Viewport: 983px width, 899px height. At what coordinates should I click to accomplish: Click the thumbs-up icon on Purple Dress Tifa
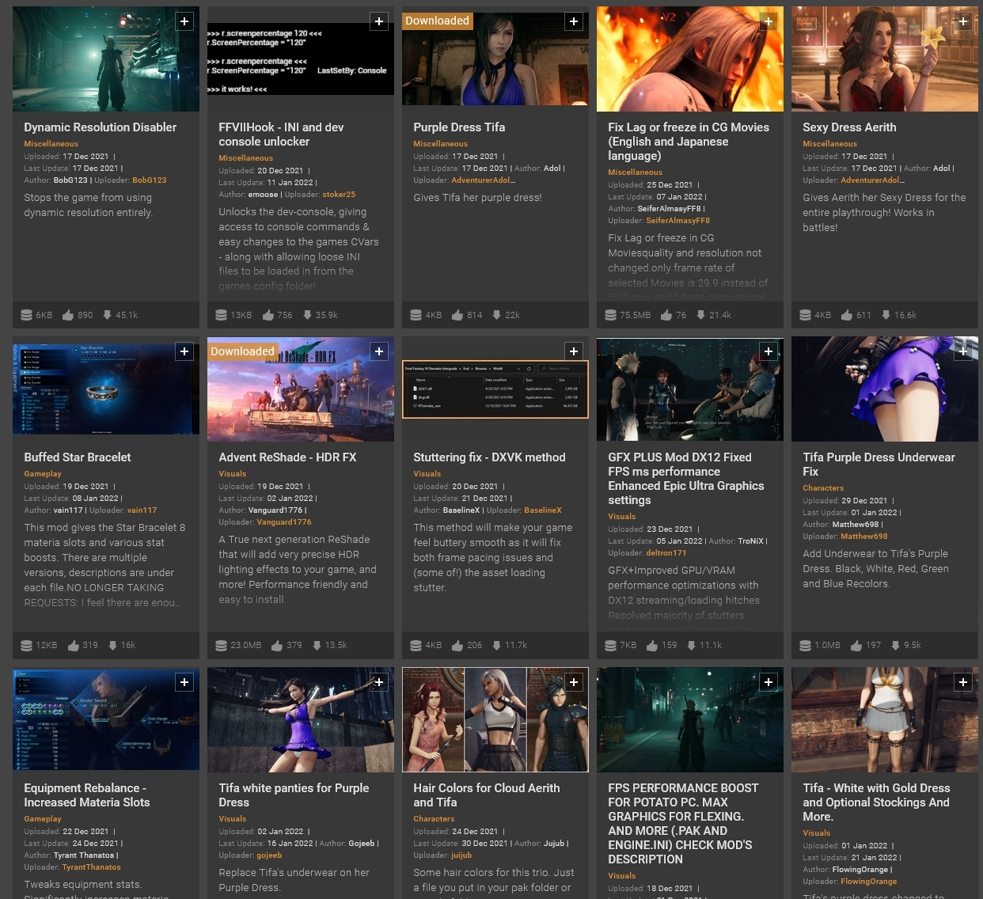(457, 315)
